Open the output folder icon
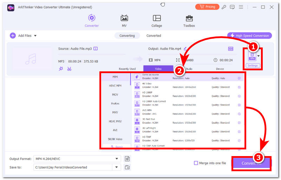The width and height of the screenshot is (281, 180). tap(127, 167)
